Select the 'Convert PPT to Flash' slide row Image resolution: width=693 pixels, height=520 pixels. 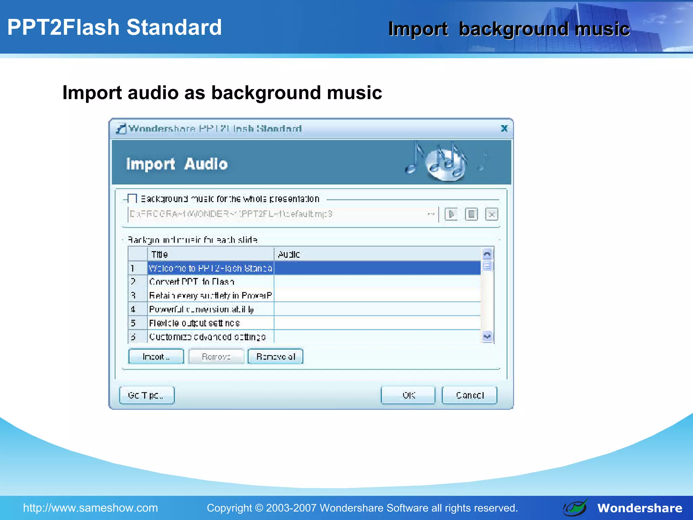210,282
